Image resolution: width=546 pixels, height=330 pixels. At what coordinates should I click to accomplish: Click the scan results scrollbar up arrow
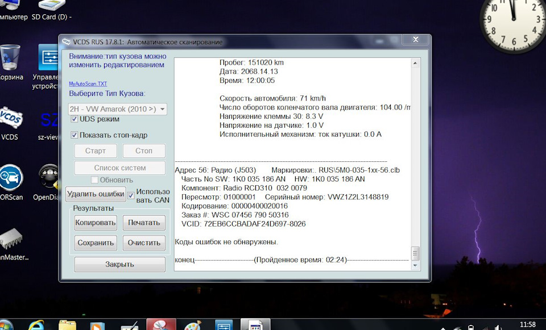coord(415,63)
